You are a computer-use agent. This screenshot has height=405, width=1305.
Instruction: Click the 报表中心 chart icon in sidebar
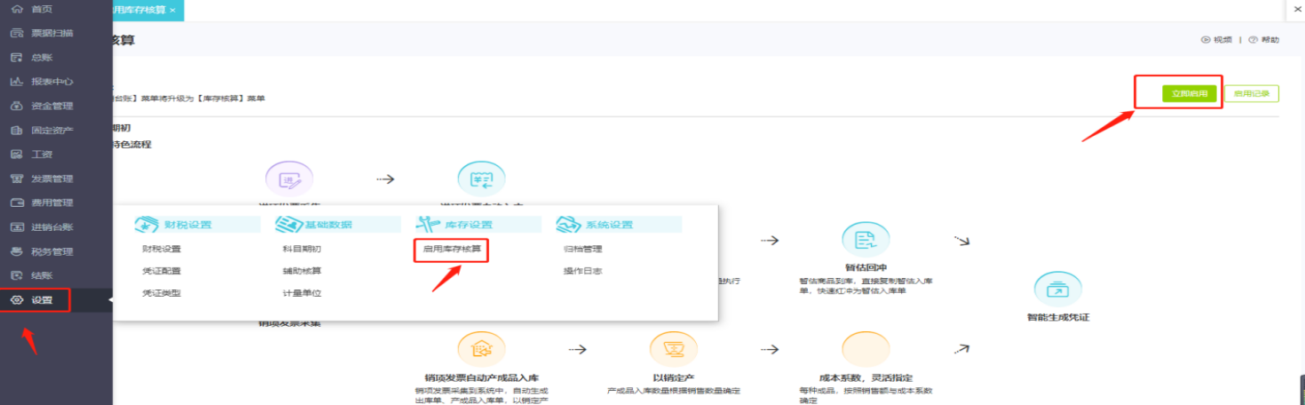pyautogui.click(x=15, y=82)
